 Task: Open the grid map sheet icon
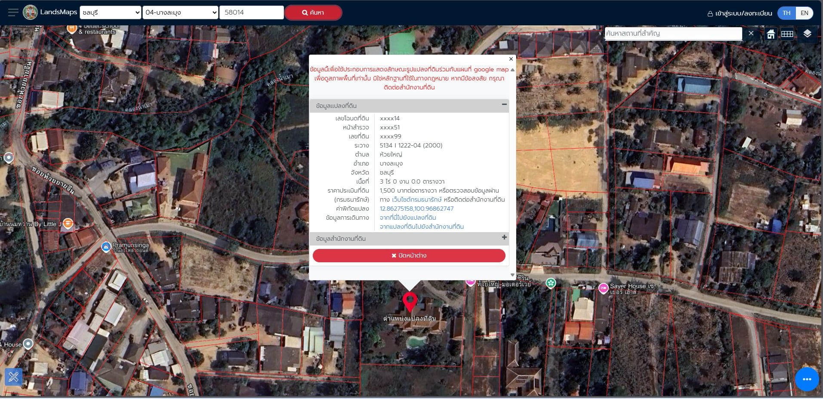(x=787, y=34)
